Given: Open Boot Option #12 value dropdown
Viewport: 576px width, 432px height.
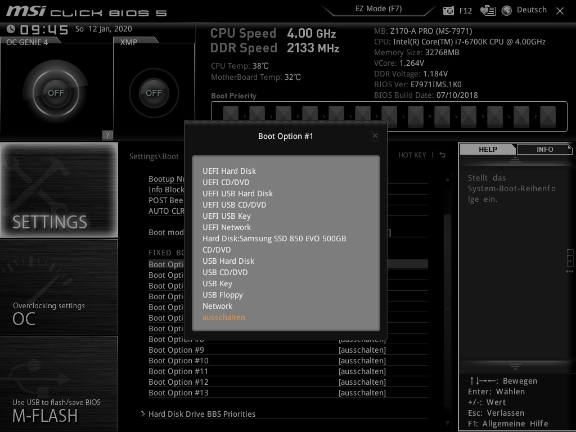Looking at the screenshot, I should [362, 382].
